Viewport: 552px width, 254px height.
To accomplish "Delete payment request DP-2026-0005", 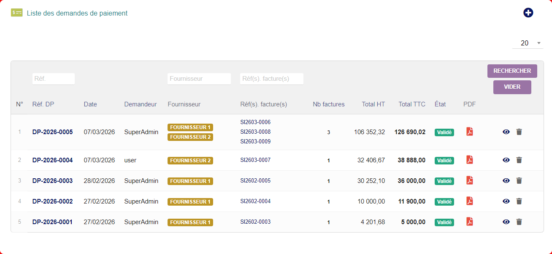I will (x=519, y=132).
